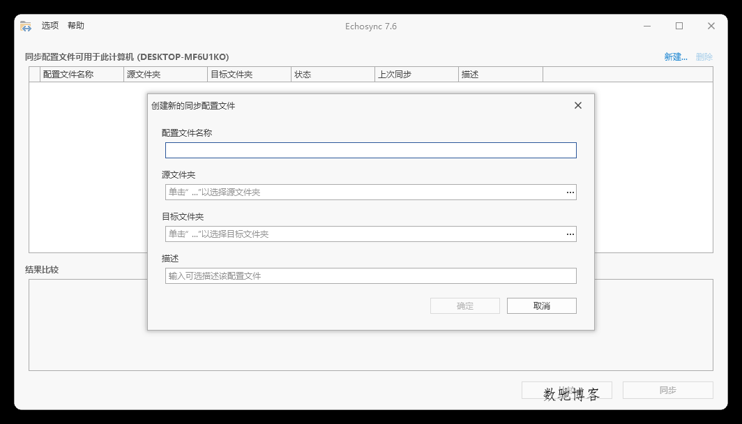Image resolution: width=742 pixels, height=424 pixels.
Task: Sort by 源文件夹 column header
Action: click(166, 75)
